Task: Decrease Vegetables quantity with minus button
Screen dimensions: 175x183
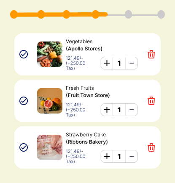Action: 132,63
